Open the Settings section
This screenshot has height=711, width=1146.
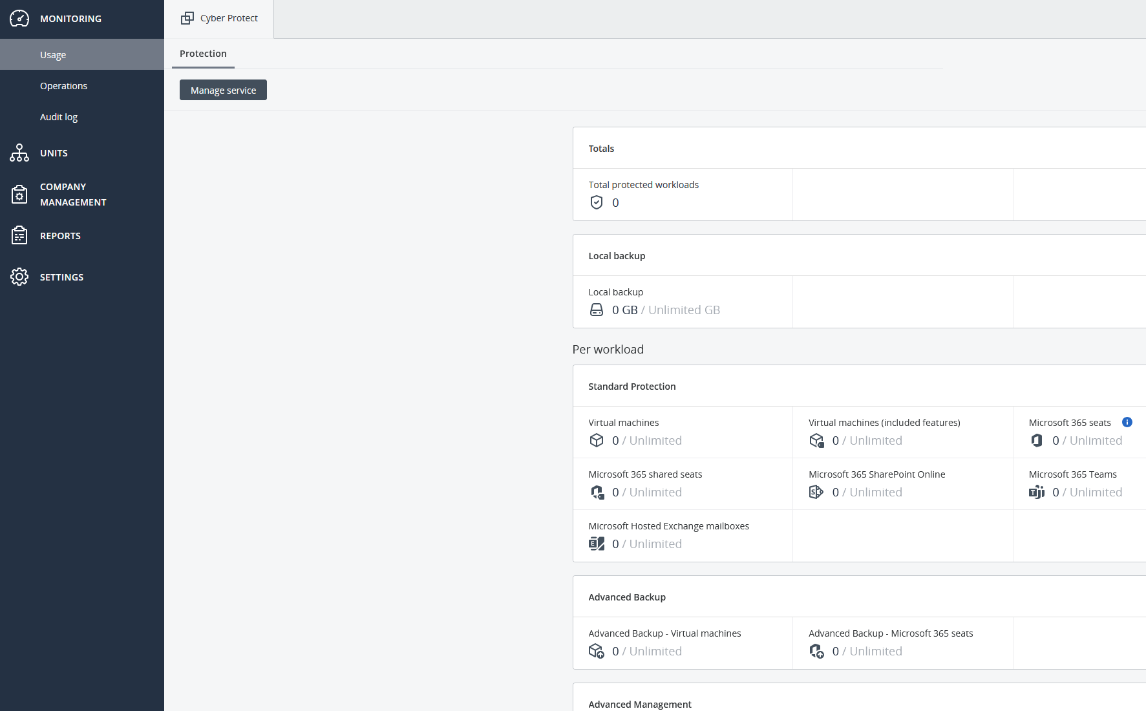[82, 277]
